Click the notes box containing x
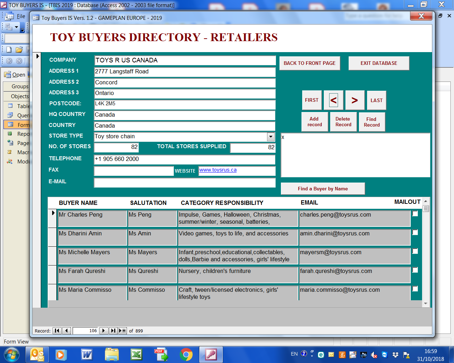 355,155
